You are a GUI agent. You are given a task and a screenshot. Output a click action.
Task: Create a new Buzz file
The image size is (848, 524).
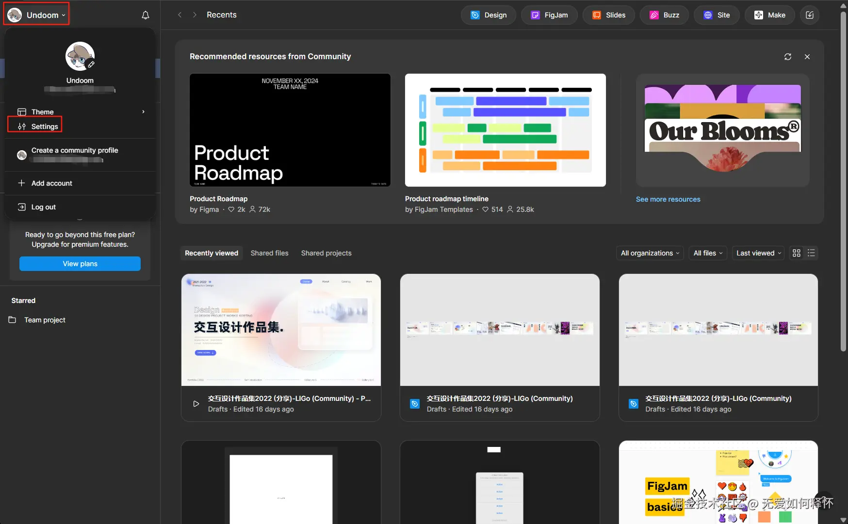(x=665, y=15)
